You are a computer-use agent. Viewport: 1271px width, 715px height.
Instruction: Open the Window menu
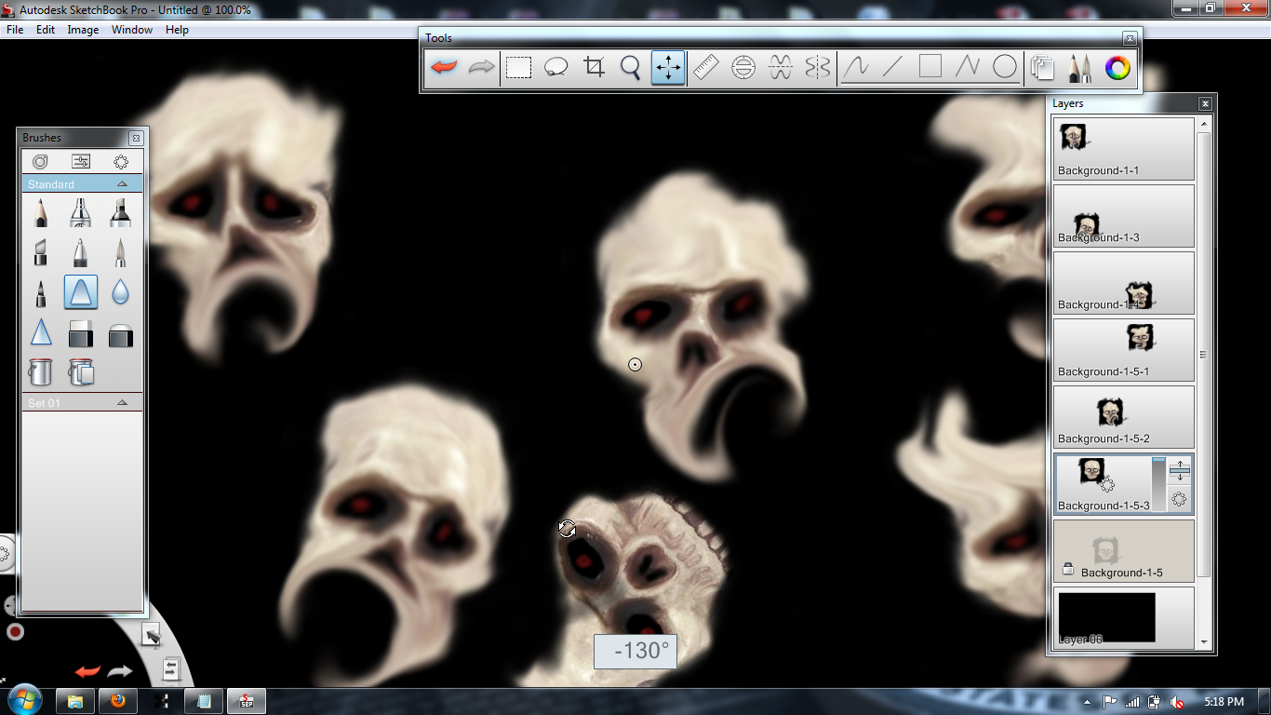(x=132, y=30)
